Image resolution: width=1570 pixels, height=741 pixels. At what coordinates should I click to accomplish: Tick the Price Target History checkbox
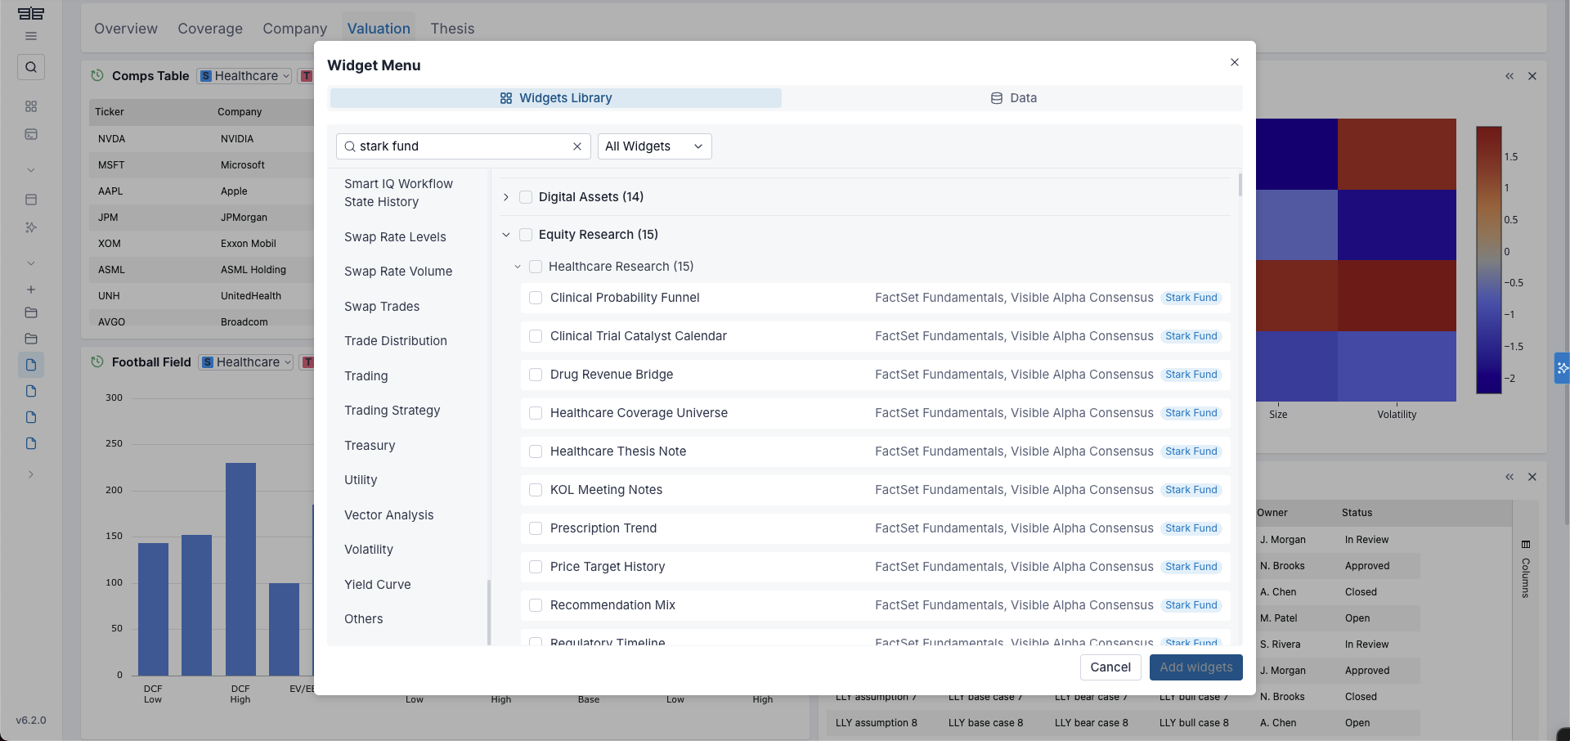536,567
